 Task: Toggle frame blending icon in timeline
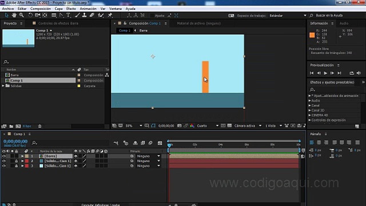click(x=143, y=143)
